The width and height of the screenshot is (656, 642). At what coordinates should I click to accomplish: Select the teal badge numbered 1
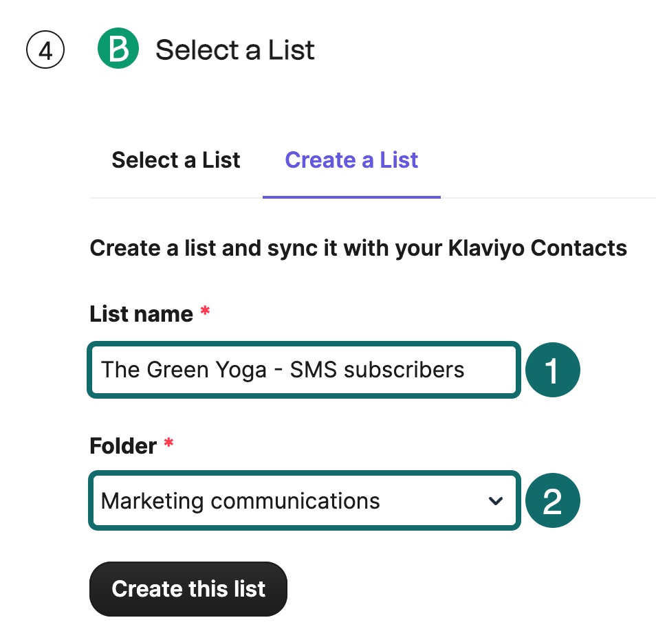[x=553, y=369]
